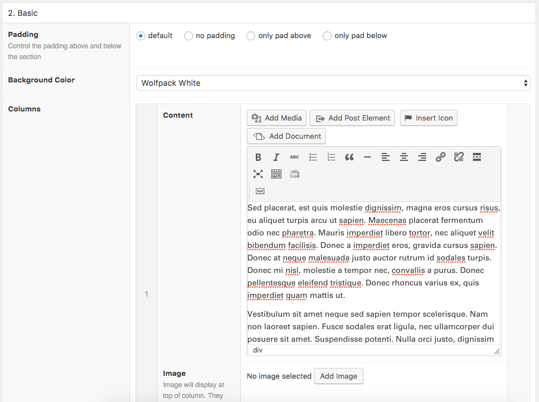
Task: Switch to distraction-free fullscreen mode
Action: tap(258, 174)
